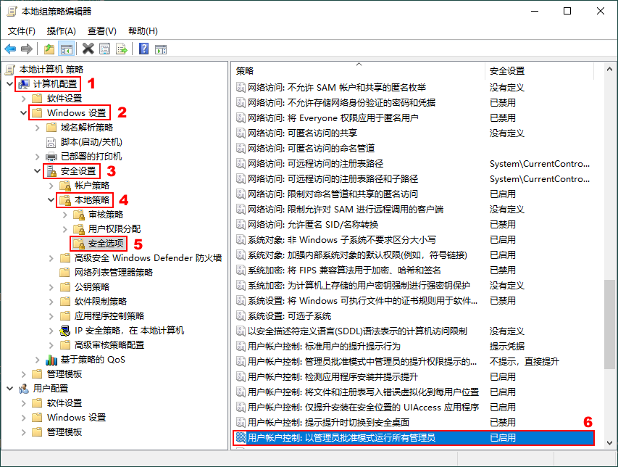Click the 本地计算机 策略 root icon

pyautogui.click(x=10, y=70)
